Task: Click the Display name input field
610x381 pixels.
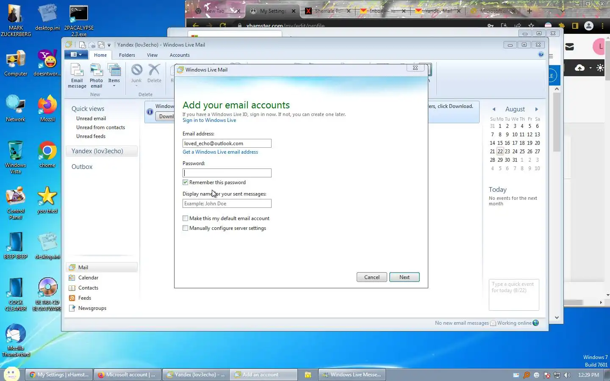Action: pos(227,204)
